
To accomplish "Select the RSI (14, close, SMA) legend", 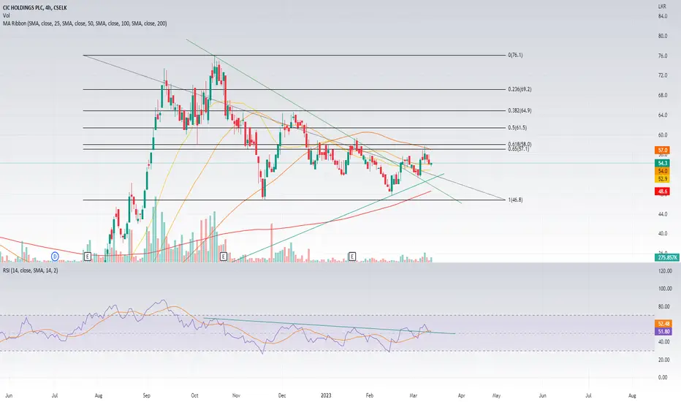I will [x=31, y=270].
